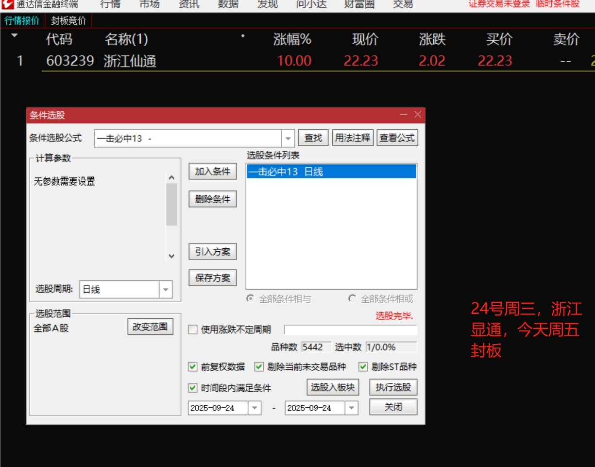Click the parameter panel scroll up arrow

(171, 178)
